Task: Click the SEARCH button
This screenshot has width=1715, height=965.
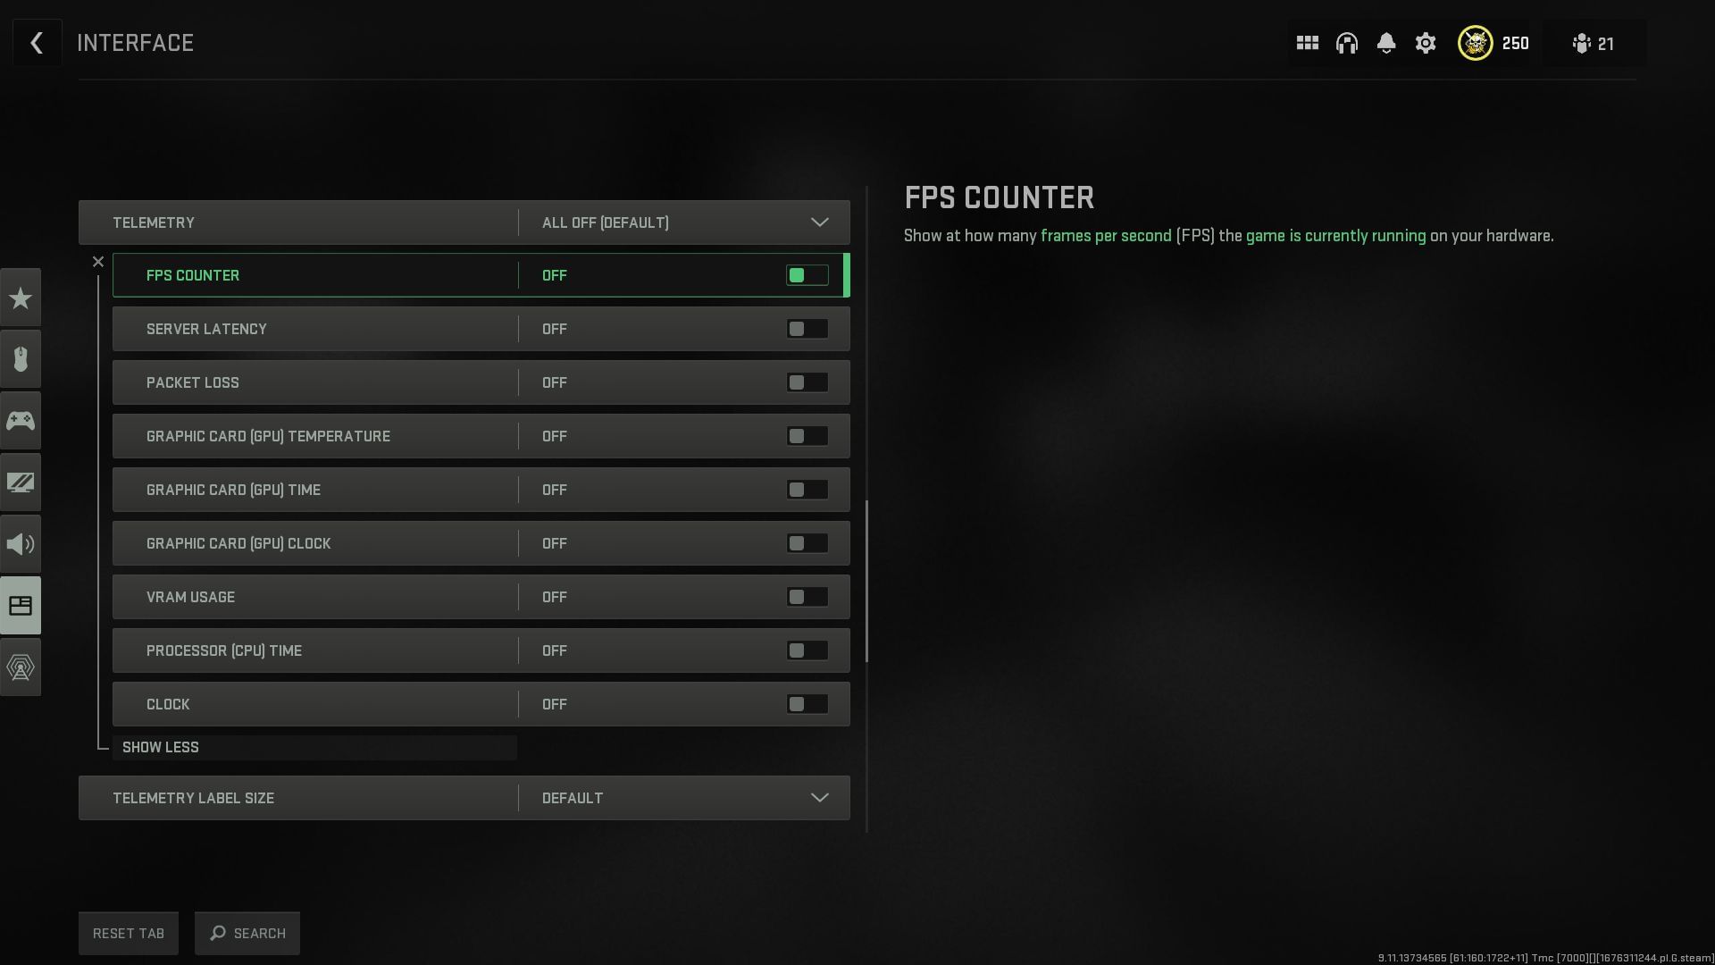Action: (x=247, y=932)
